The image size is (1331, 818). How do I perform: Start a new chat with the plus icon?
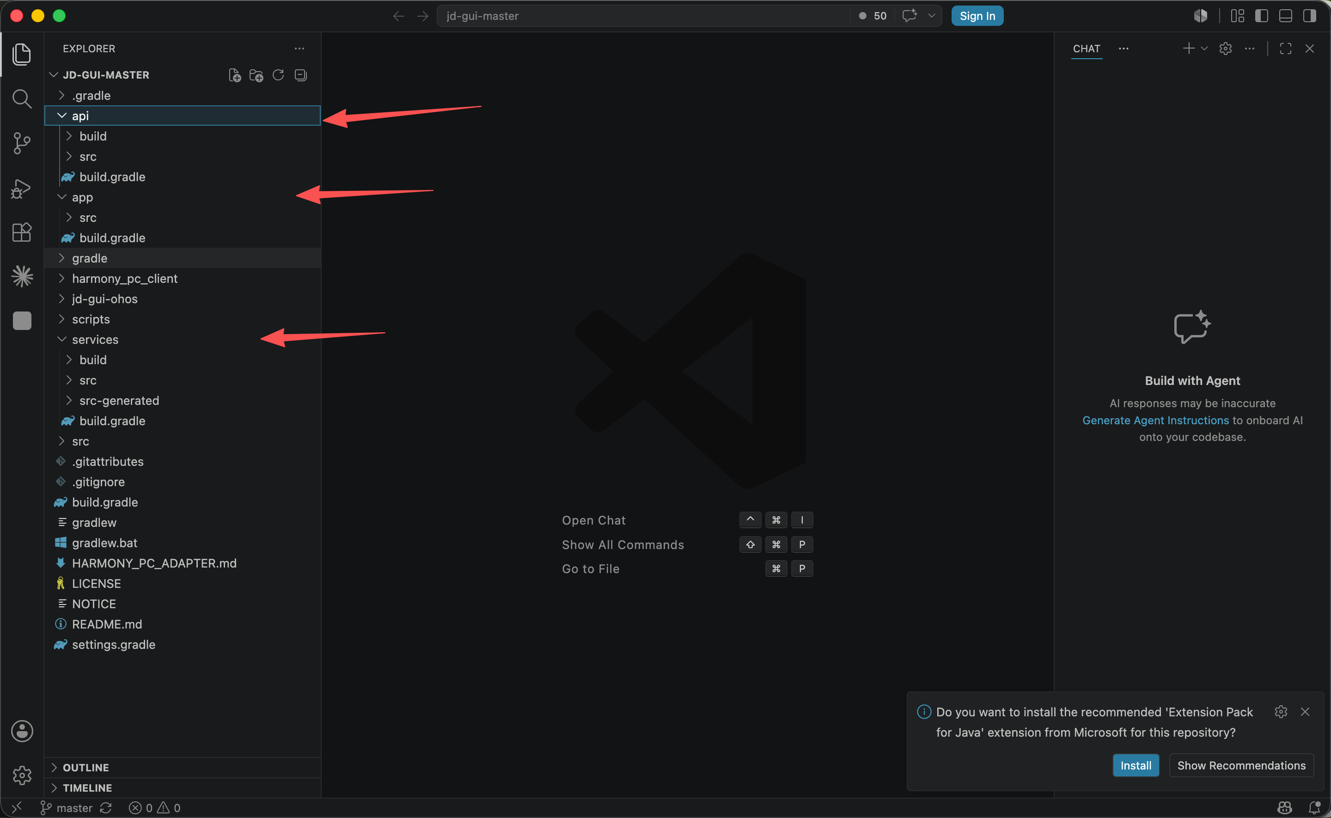tap(1188, 49)
